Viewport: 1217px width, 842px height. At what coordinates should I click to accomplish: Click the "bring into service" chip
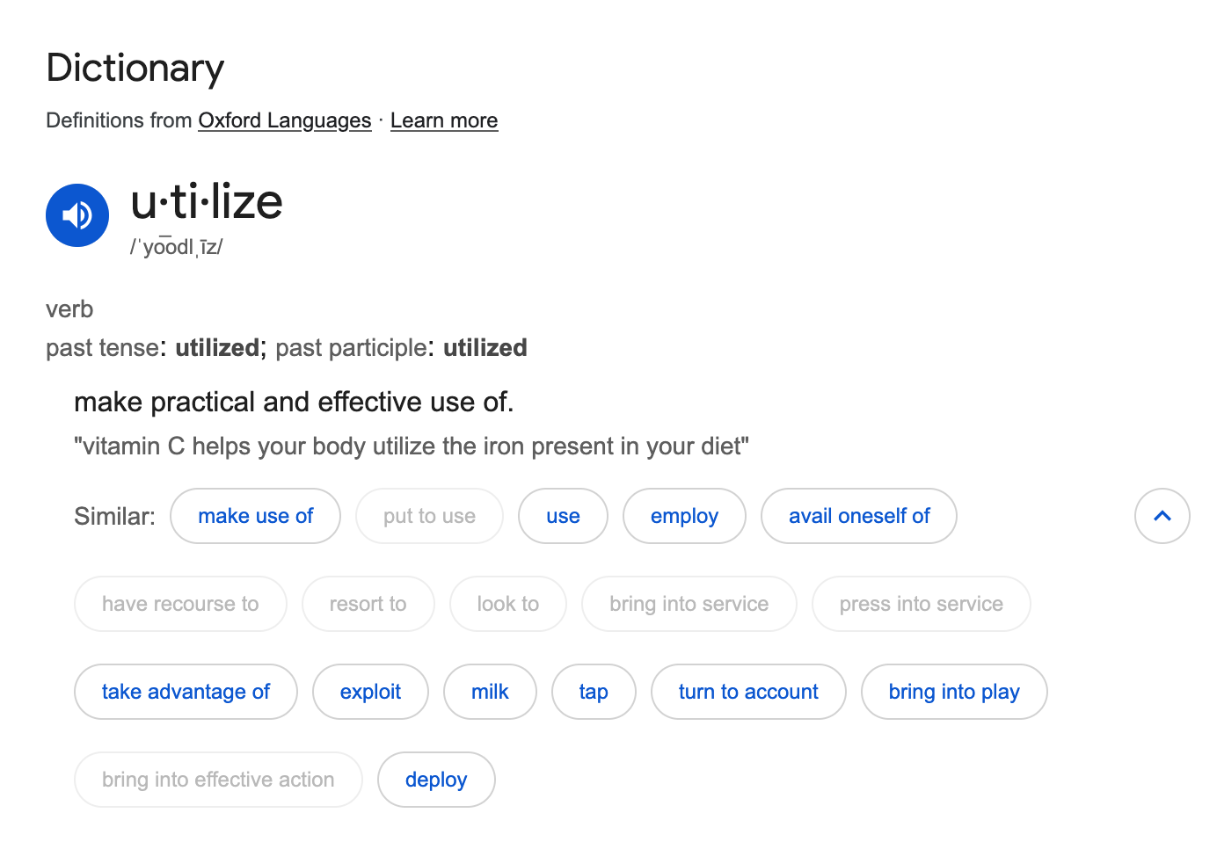tap(689, 604)
